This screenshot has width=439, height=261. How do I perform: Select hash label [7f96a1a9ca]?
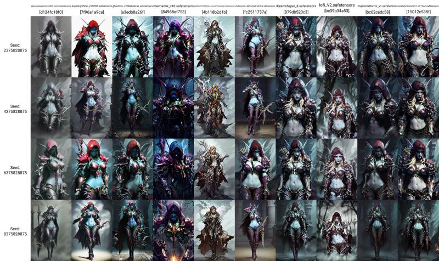[x=92, y=12]
